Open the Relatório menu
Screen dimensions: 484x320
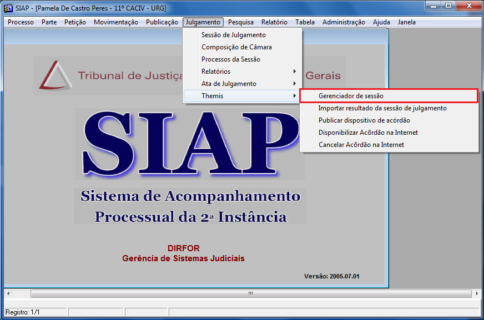(274, 22)
